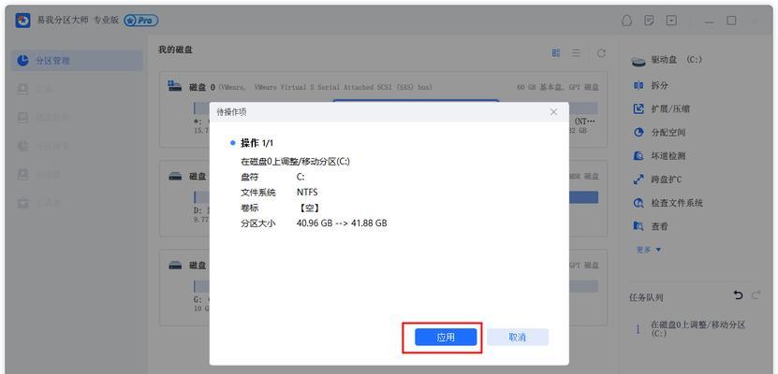Select 分配空间 in the right panel
Viewport: 778px width, 374px height.
point(668,132)
